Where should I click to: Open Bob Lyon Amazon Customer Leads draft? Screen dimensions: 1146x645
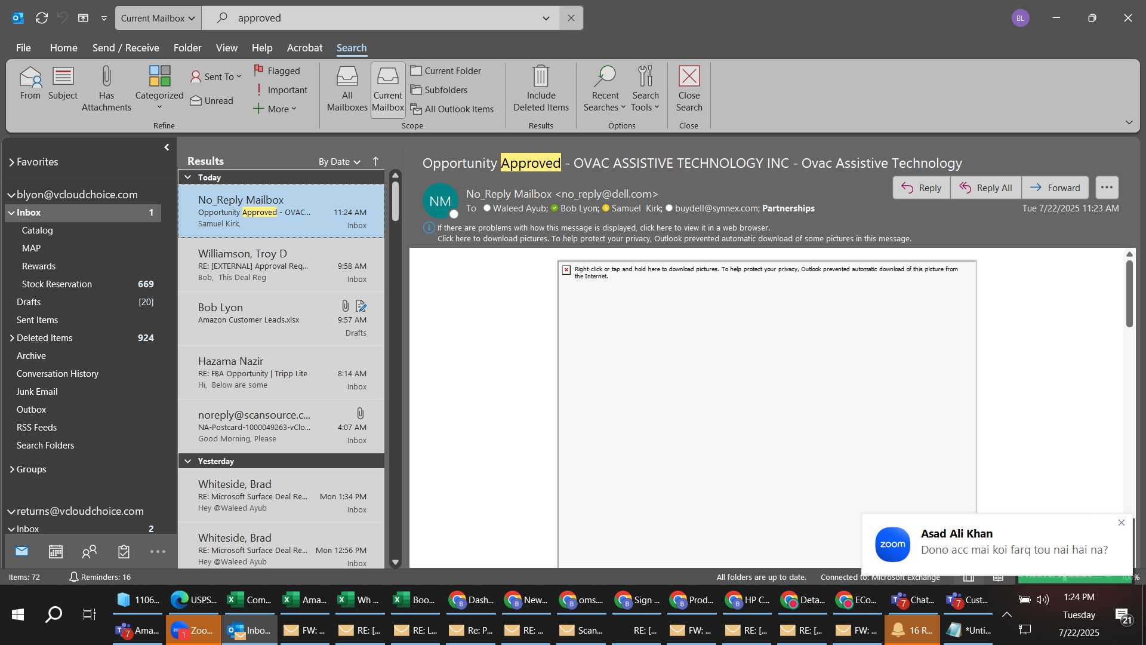[281, 319]
